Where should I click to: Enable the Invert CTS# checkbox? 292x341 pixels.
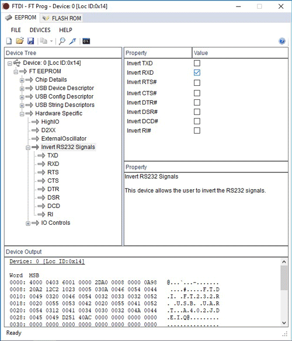[x=197, y=93]
